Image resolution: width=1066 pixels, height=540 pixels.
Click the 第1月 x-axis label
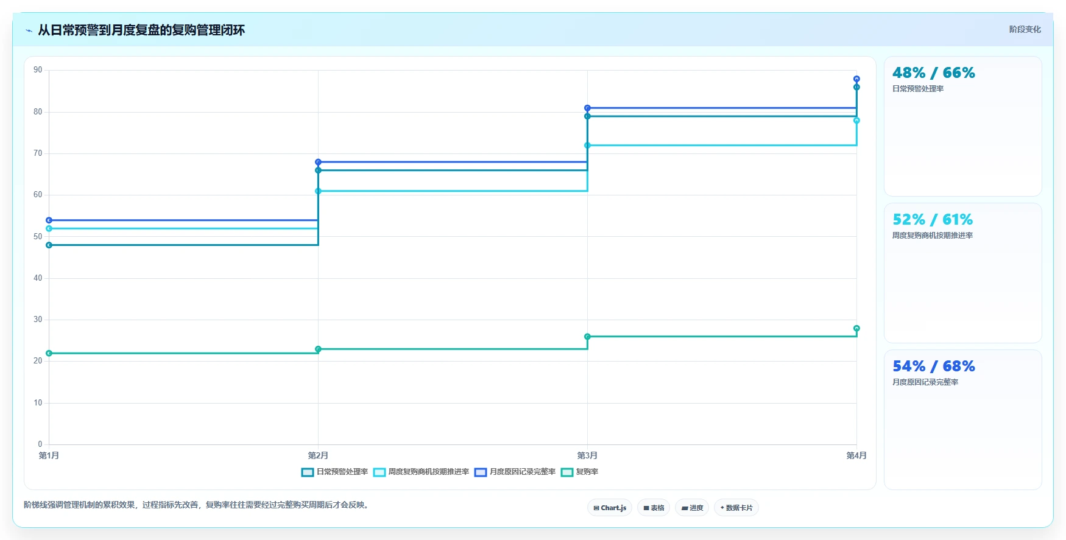point(49,455)
